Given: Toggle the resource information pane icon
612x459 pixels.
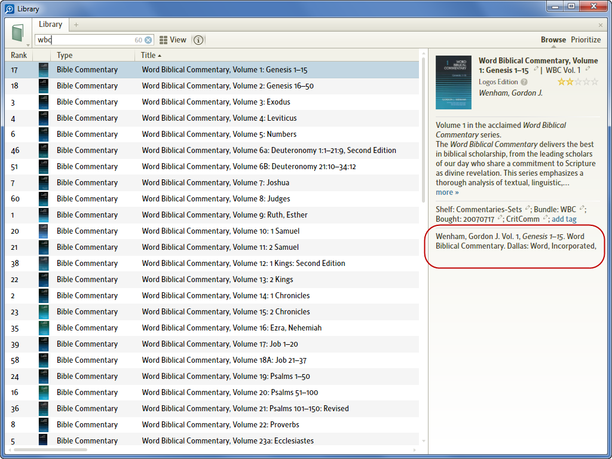Looking at the screenshot, I should click(x=198, y=40).
